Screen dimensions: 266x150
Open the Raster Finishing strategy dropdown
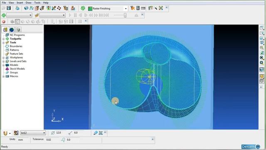coord(126,8)
